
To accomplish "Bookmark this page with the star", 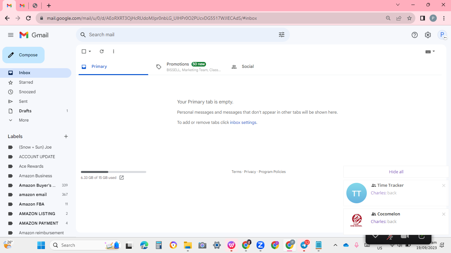I will [409, 18].
